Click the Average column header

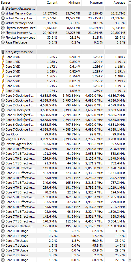(116, 3)
